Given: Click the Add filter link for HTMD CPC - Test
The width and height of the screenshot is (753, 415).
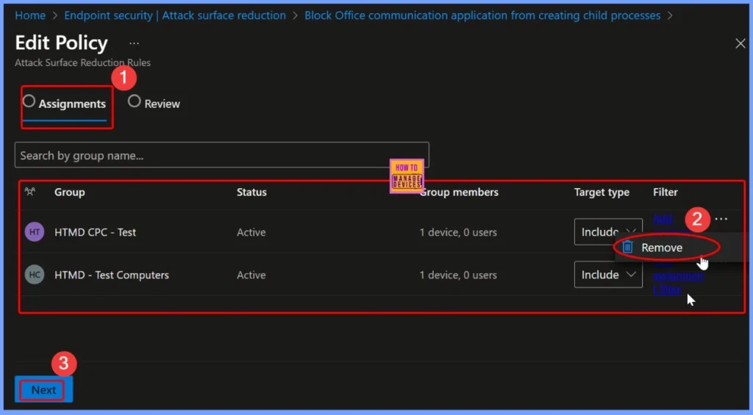Looking at the screenshot, I should point(663,219).
